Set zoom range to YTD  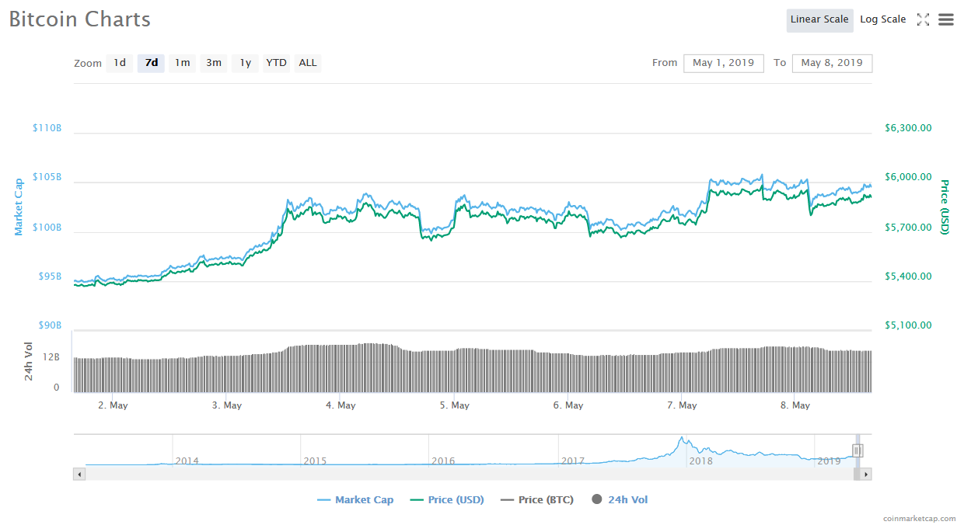pyautogui.click(x=276, y=63)
